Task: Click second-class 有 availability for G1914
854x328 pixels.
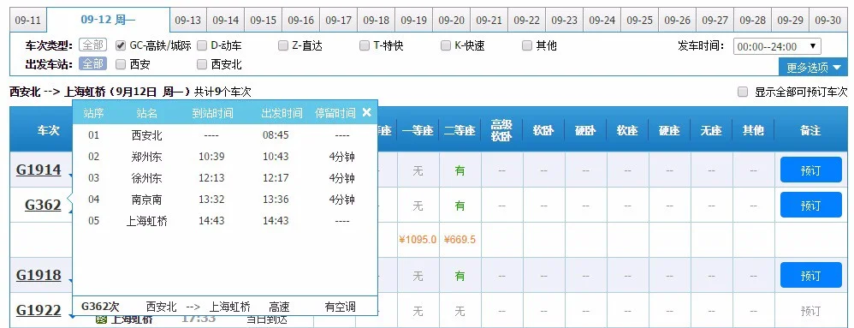Action: (x=460, y=170)
